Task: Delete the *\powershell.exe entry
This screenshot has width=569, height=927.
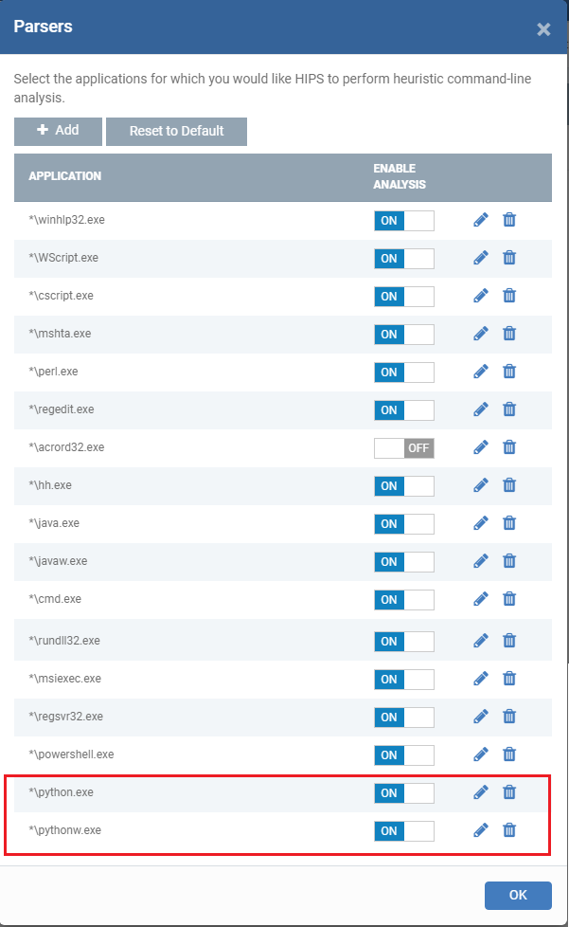Action: [509, 754]
